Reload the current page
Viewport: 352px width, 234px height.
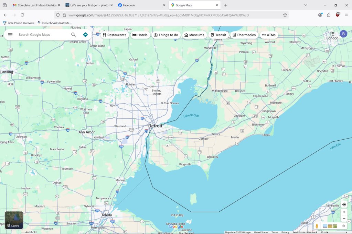click(x=22, y=15)
